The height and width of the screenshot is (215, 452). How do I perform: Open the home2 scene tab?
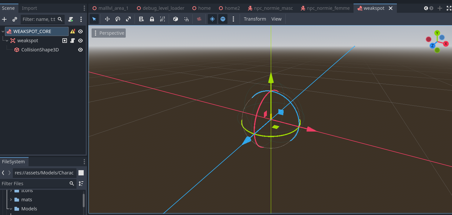[x=229, y=8]
